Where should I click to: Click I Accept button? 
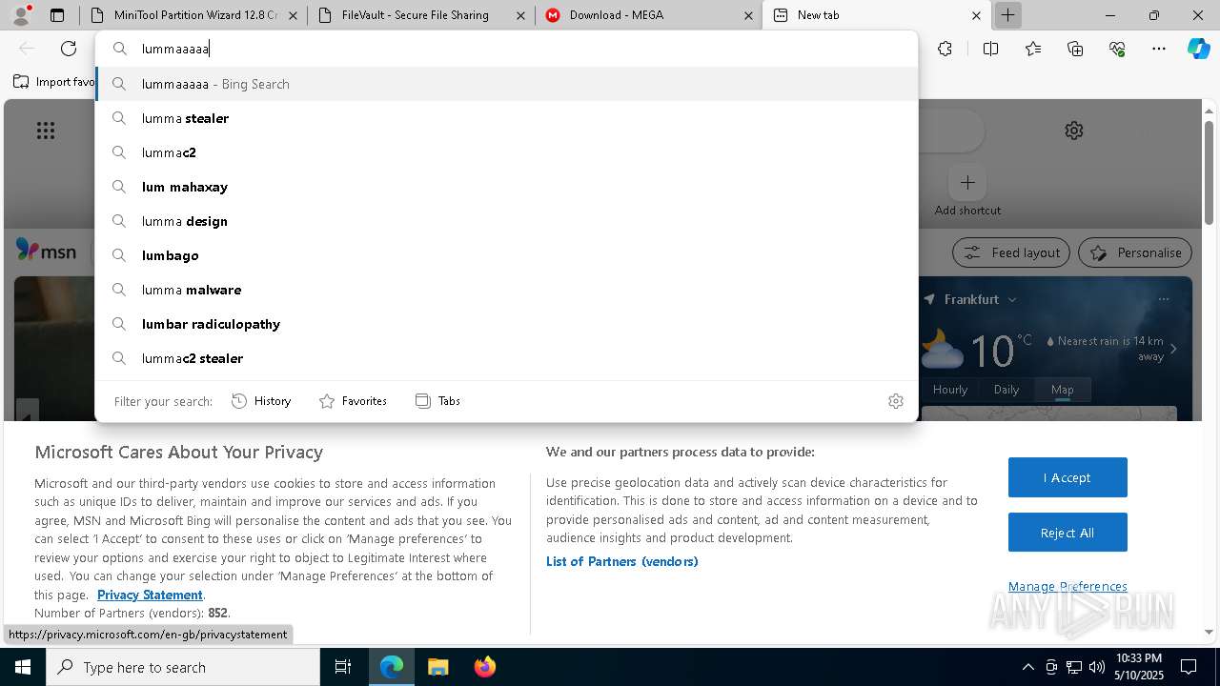1067,477
